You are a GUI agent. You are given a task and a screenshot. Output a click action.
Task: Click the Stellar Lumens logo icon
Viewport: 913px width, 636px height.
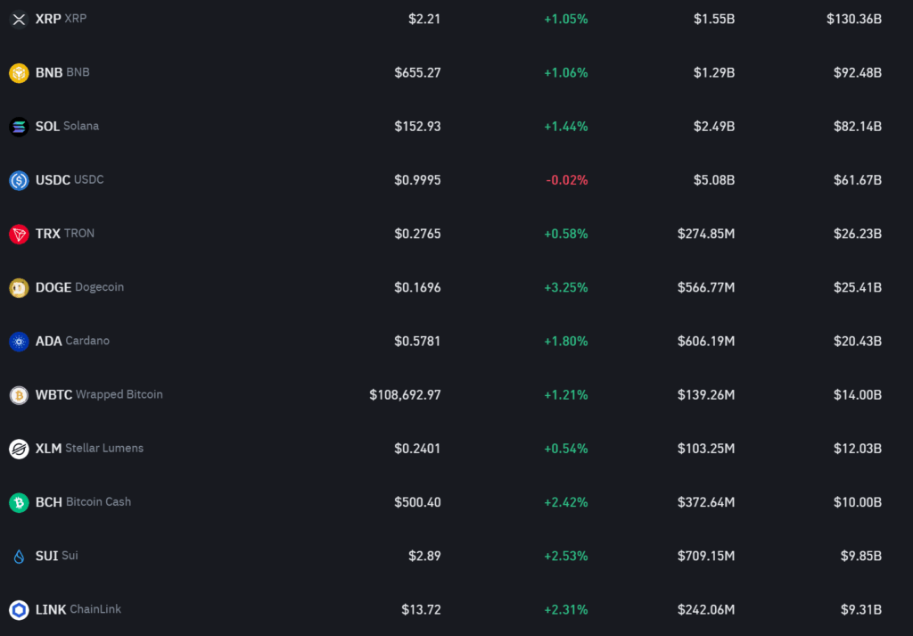[x=19, y=449]
